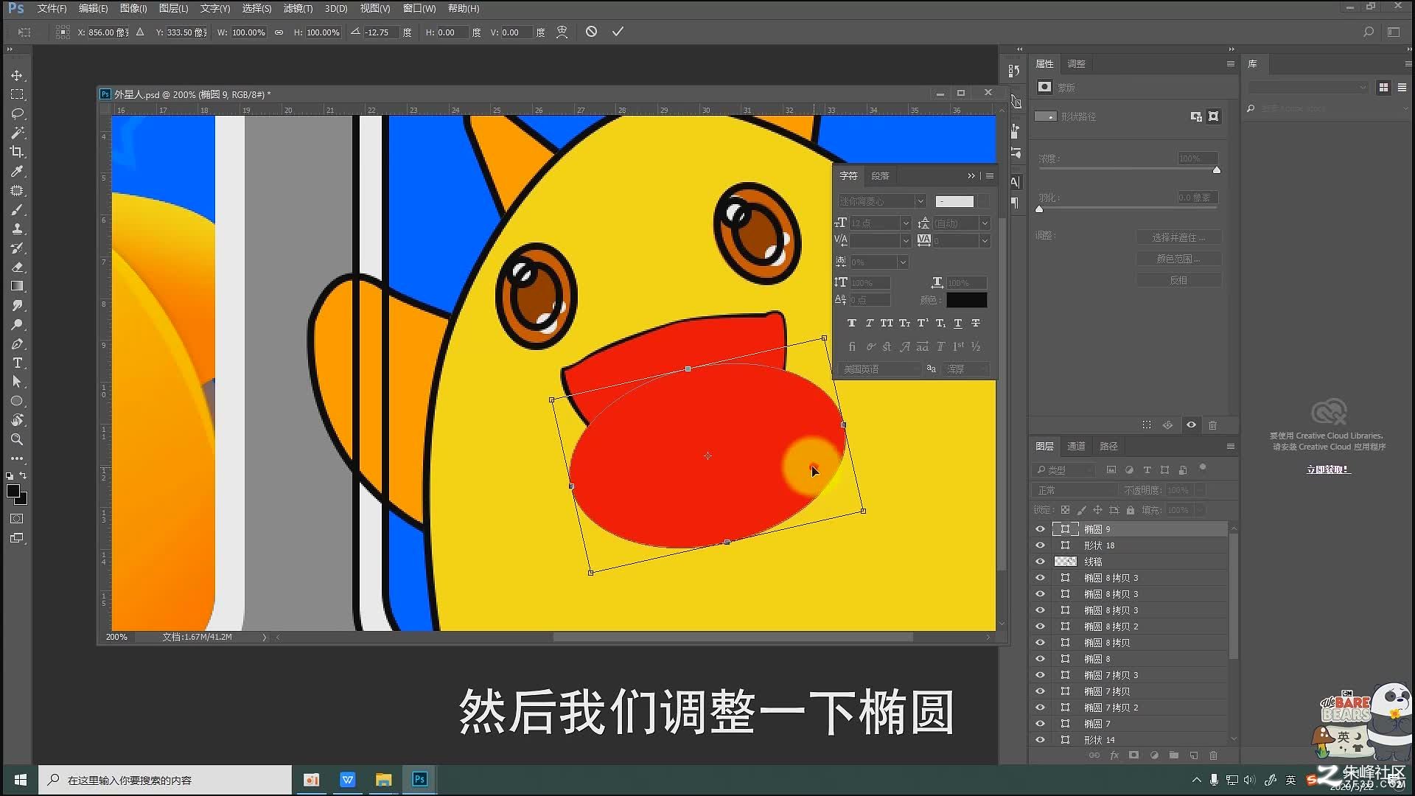Hide the 椭圆 8 拷贝 2 layer
1415x796 pixels.
point(1040,626)
